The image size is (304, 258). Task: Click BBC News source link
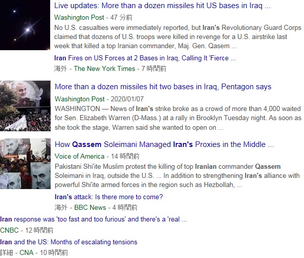(x=90, y=207)
